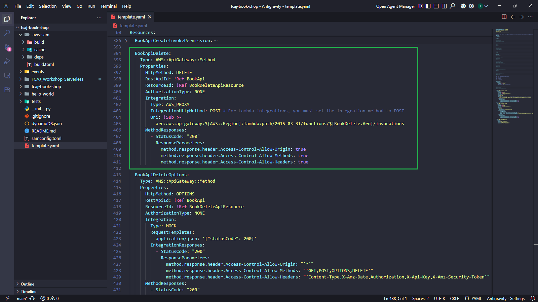The width and height of the screenshot is (538, 302).
Task: Navigate forward with the right arrow
Action: (x=522, y=17)
